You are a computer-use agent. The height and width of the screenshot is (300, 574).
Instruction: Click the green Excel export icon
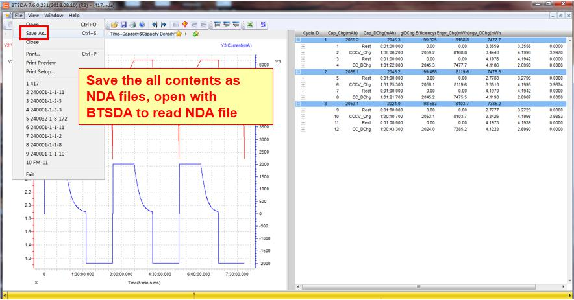coord(250,25)
